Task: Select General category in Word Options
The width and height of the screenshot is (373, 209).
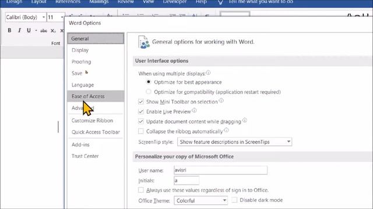Action: click(96, 38)
